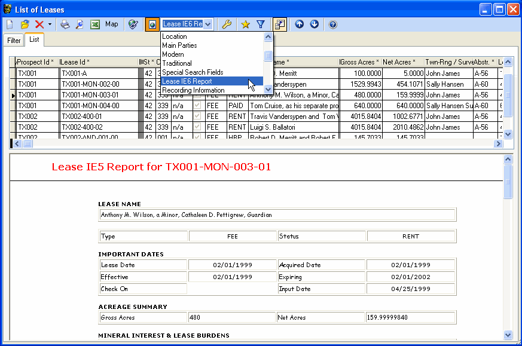The image size is (522, 346).
Task: Export the lease list to Excel
Action: pyautogui.click(x=96, y=25)
